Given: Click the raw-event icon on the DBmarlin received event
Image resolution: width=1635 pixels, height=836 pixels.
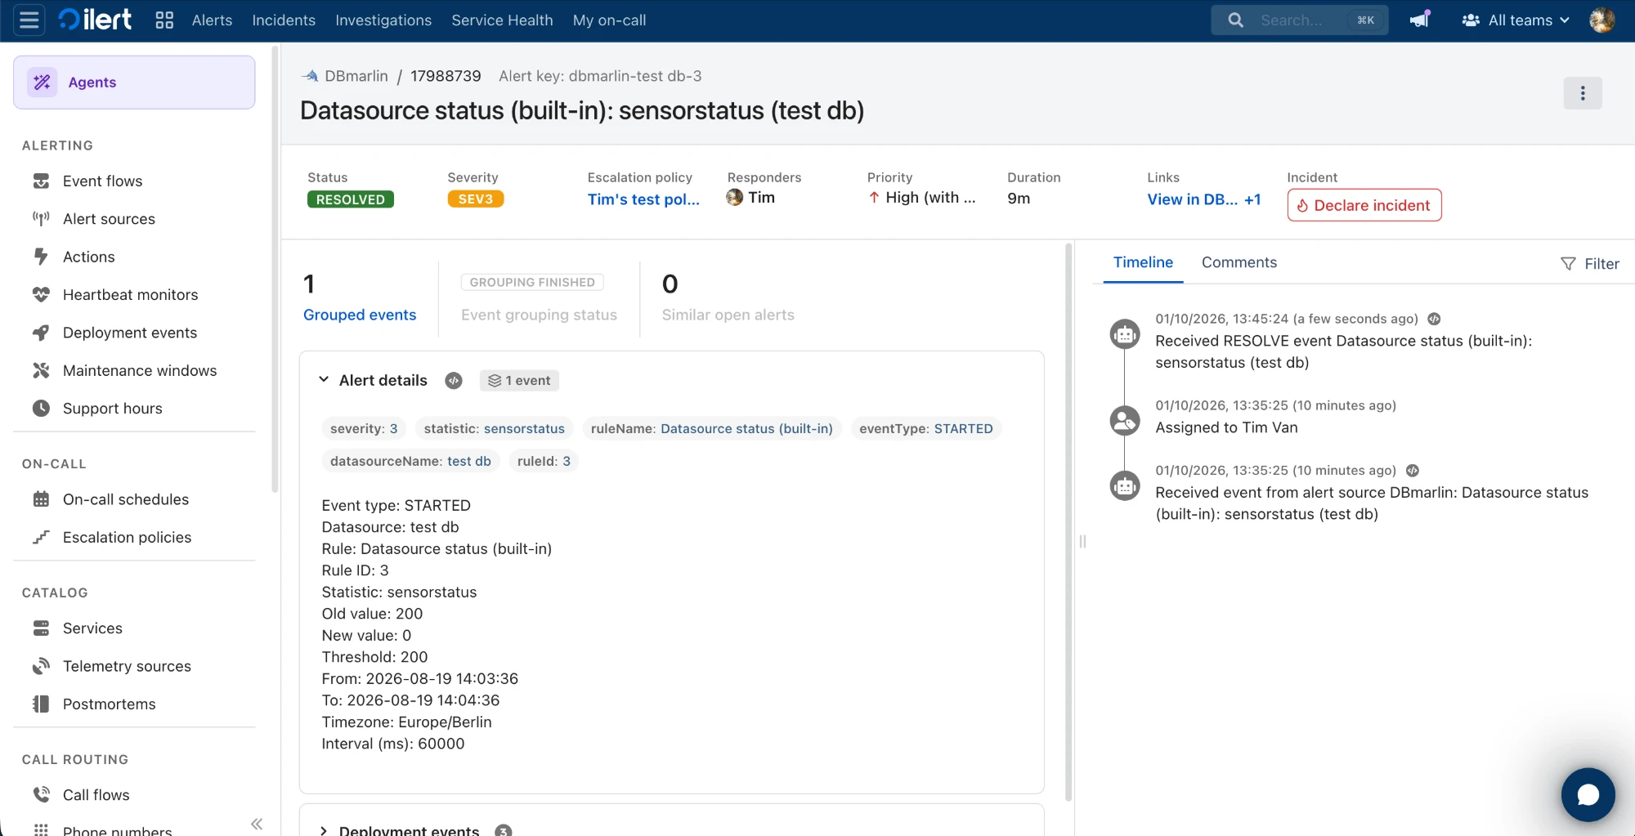Looking at the screenshot, I should 1413,471.
